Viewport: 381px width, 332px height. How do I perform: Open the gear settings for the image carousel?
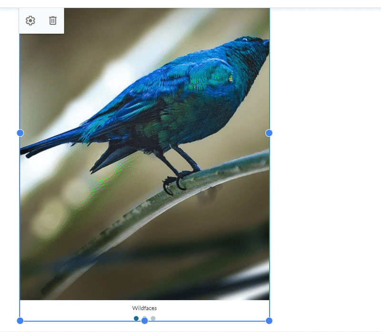30,20
